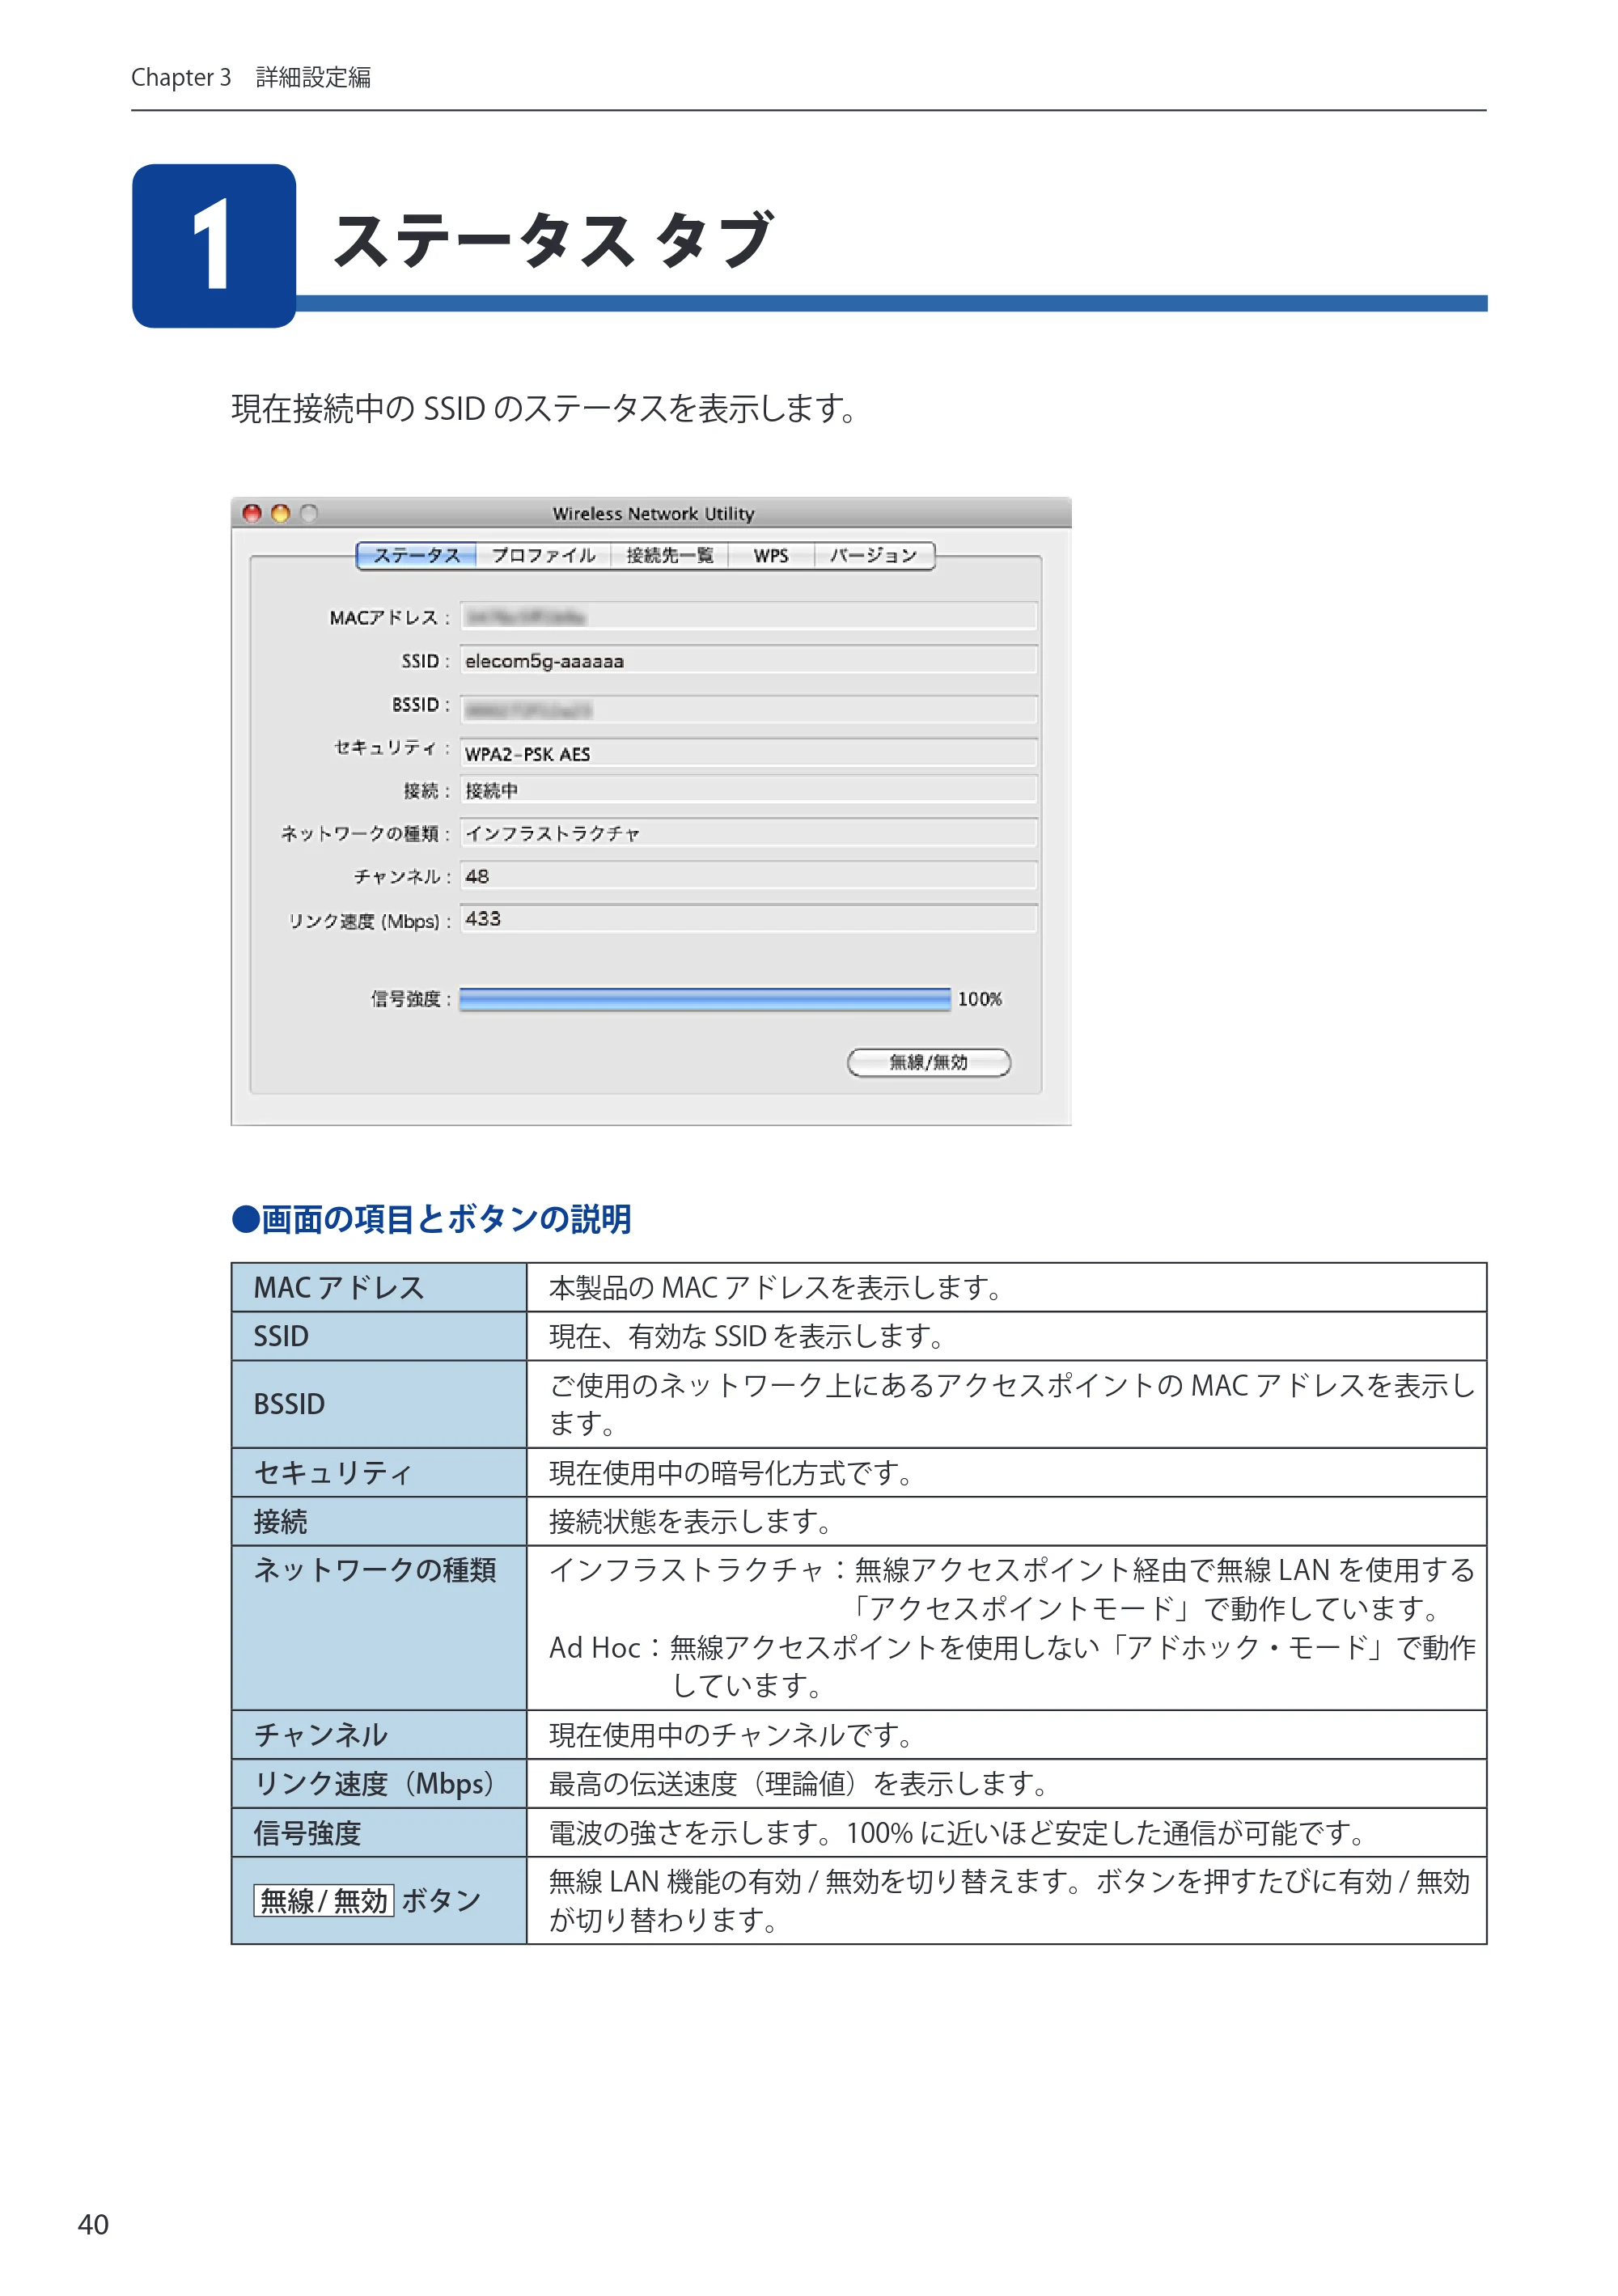Click the チャンネル field showing 48
1618x2296 pixels.
[748, 876]
